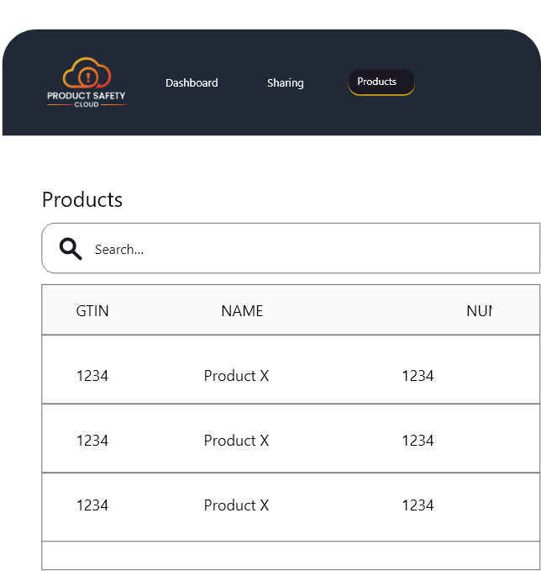Go to the Sharing section
This screenshot has height=571, width=541.
point(285,83)
